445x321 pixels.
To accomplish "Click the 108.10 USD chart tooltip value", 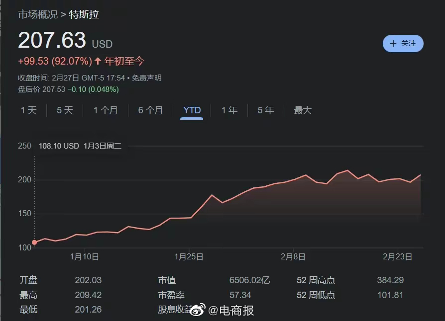I will (x=59, y=146).
